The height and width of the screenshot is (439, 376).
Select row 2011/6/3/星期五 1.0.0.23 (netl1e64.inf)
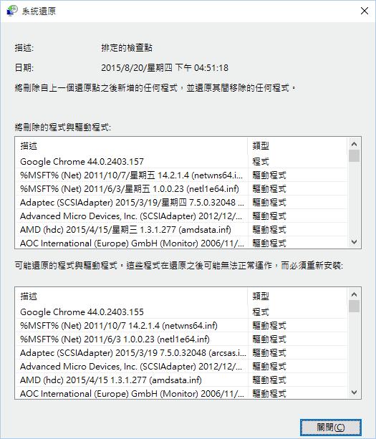point(181,189)
